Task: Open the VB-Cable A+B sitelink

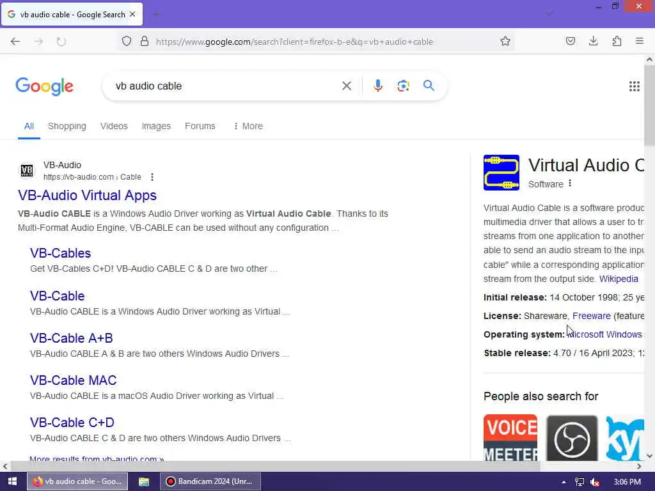Action: [x=72, y=338]
